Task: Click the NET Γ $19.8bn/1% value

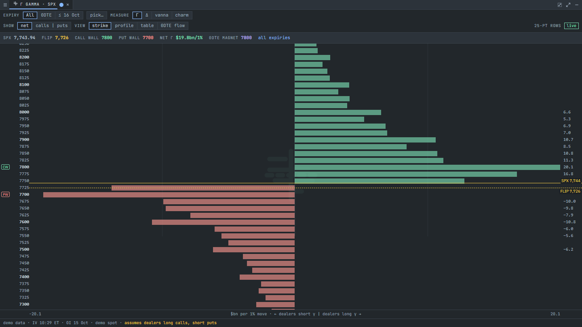Action: point(189,38)
